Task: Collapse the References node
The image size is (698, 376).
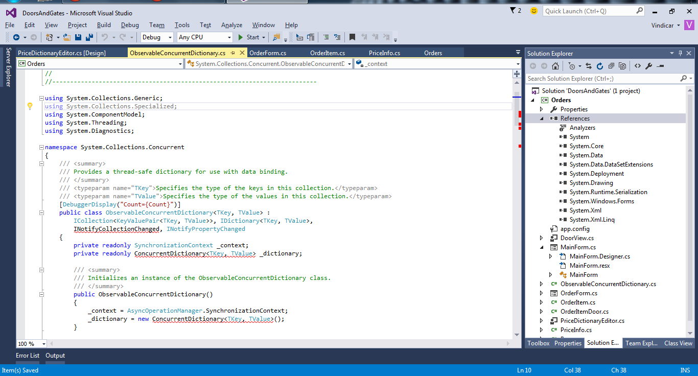Action: [542, 119]
